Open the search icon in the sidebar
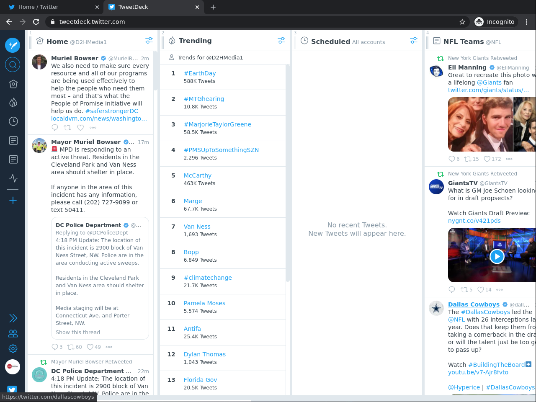536x402 pixels. click(13, 64)
